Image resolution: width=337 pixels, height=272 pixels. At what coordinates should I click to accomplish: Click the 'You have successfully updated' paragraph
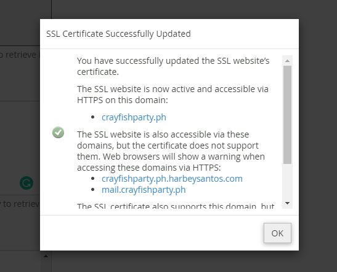coord(173,66)
